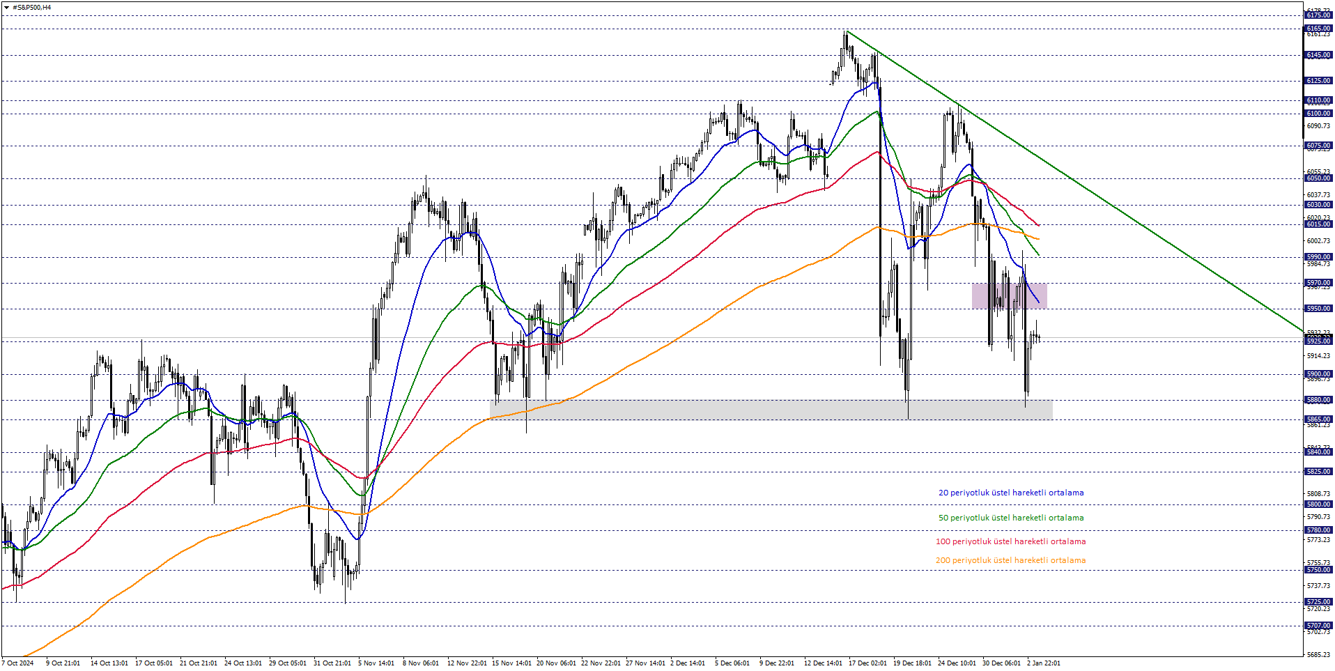Click the 12 Nov 22:01 time label
Image resolution: width=1335 pixels, height=671 pixels.
pos(467,663)
